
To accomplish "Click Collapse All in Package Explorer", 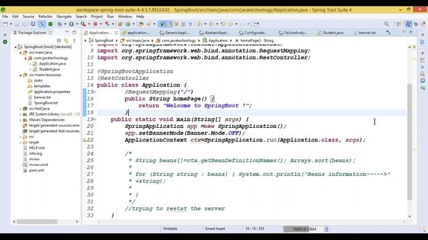I will tap(59, 41).
